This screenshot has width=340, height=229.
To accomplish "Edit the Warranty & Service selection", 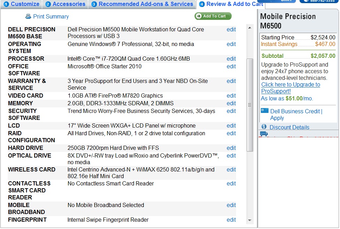I will pyautogui.click(x=231, y=81).
